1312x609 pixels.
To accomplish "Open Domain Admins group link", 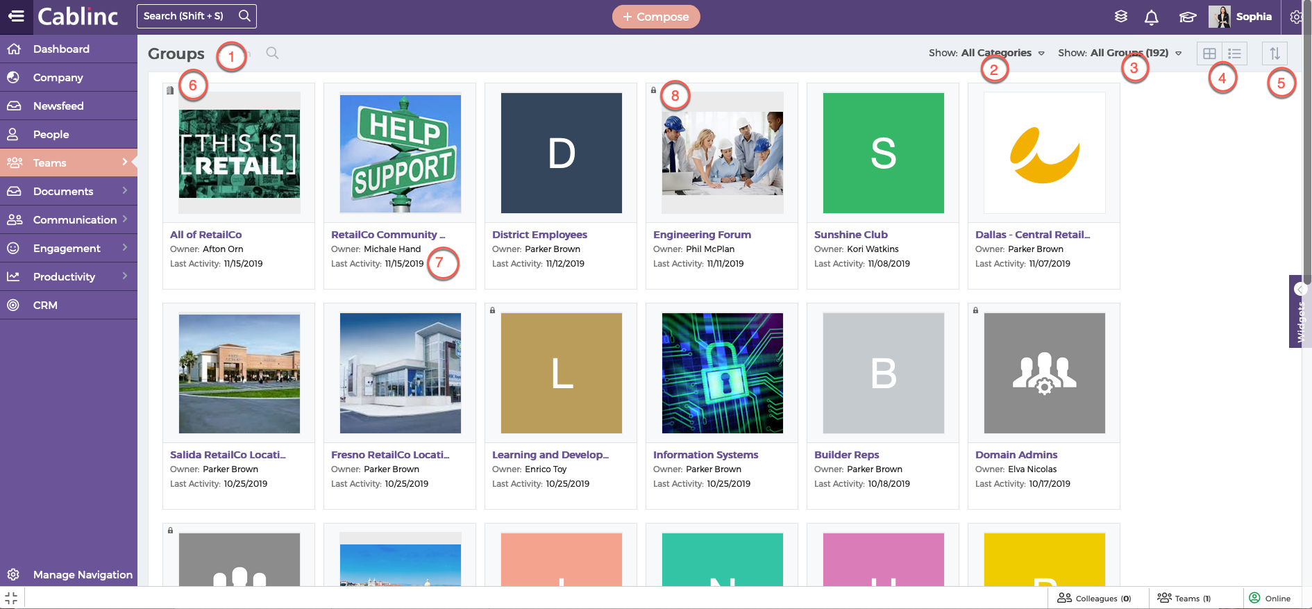I will point(1016,455).
